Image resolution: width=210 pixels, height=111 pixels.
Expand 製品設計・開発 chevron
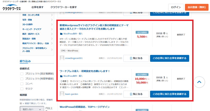tap(52, 39)
